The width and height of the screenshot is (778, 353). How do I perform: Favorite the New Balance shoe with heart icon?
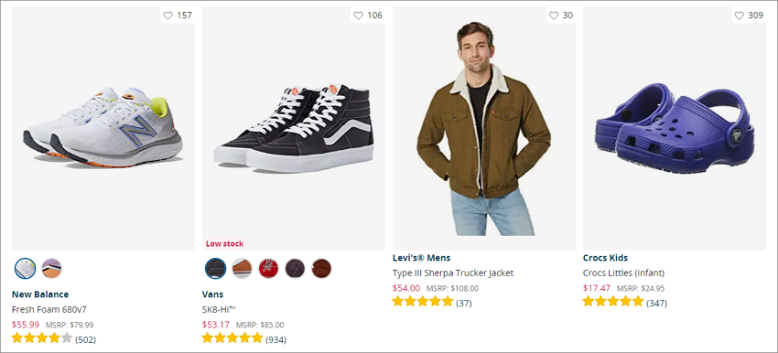tap(168, 16)
